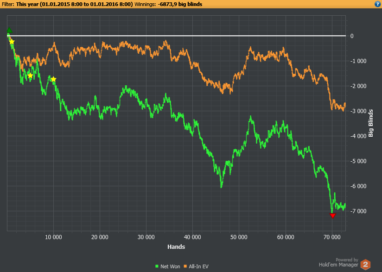Click the -5 000 y-axis label
The width and height of the screenshot is (382, 272).
coord(358,161)
